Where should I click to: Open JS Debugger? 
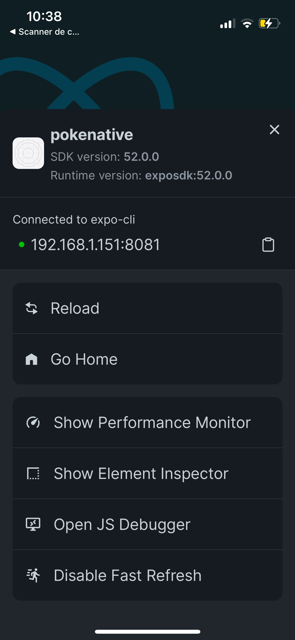tap(147, 524)
